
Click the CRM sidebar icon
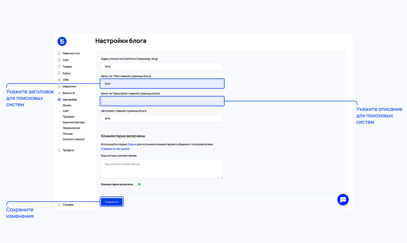[59, 80]
